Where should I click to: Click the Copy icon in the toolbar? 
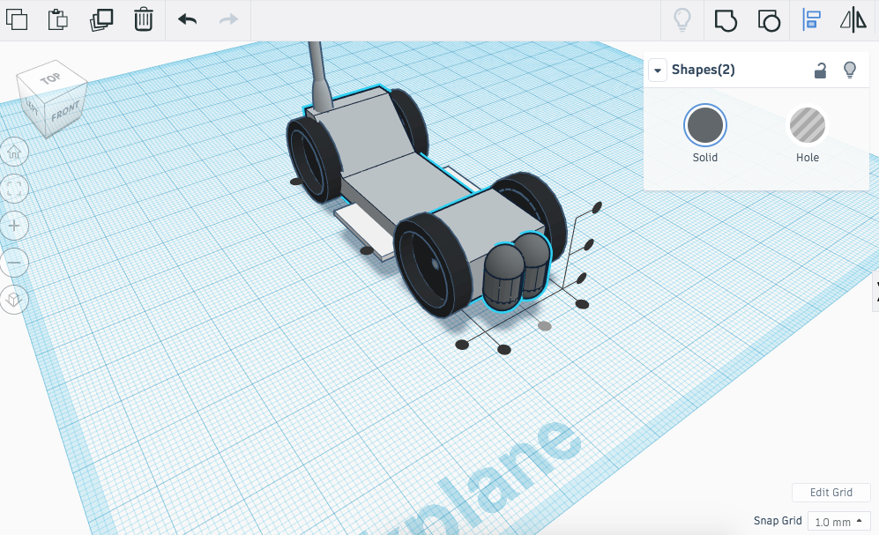pos(17,19)
